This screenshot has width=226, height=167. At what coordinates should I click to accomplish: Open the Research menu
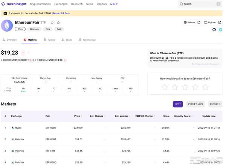pyautogui.click(x=77, y=4)
